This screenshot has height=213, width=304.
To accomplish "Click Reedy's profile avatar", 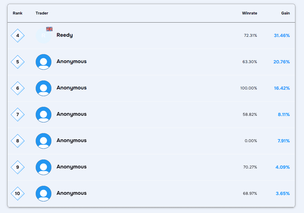I will coord(43,35).
